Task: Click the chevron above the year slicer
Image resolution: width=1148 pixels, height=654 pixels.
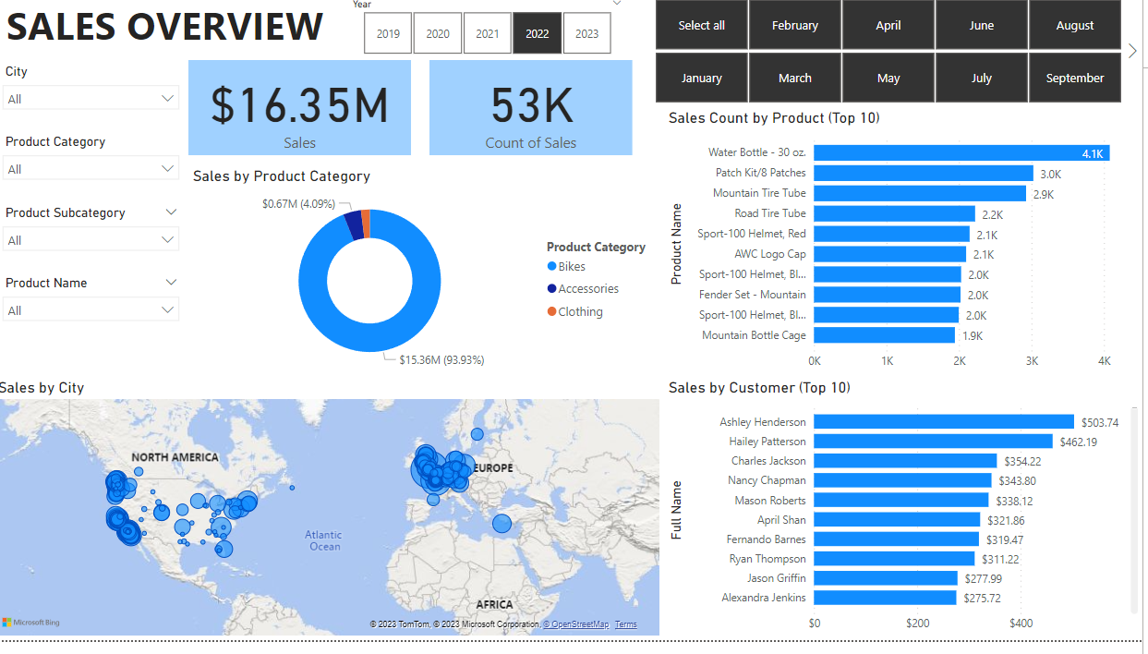Action: [x=617, y=4]
